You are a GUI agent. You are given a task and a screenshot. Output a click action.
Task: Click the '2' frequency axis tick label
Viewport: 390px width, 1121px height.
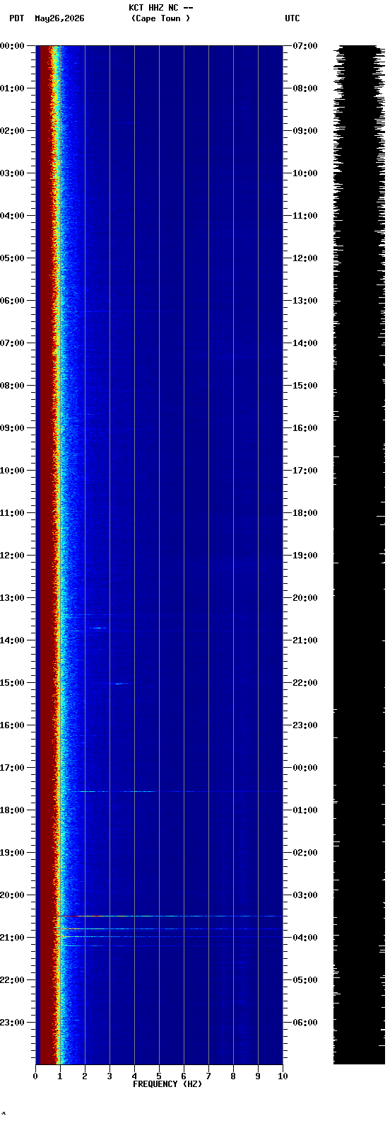85,1076
